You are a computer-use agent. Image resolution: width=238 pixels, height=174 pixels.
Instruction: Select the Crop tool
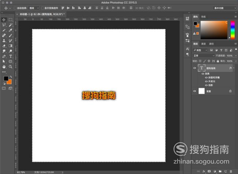[4, 30]
